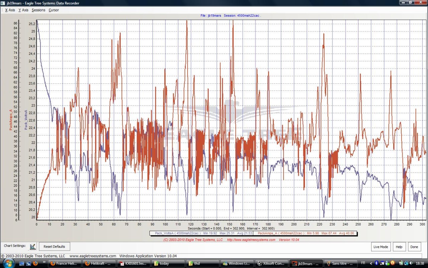428x268 pixels.
Task: Open the Chart Settings icon
Action: 32,247
